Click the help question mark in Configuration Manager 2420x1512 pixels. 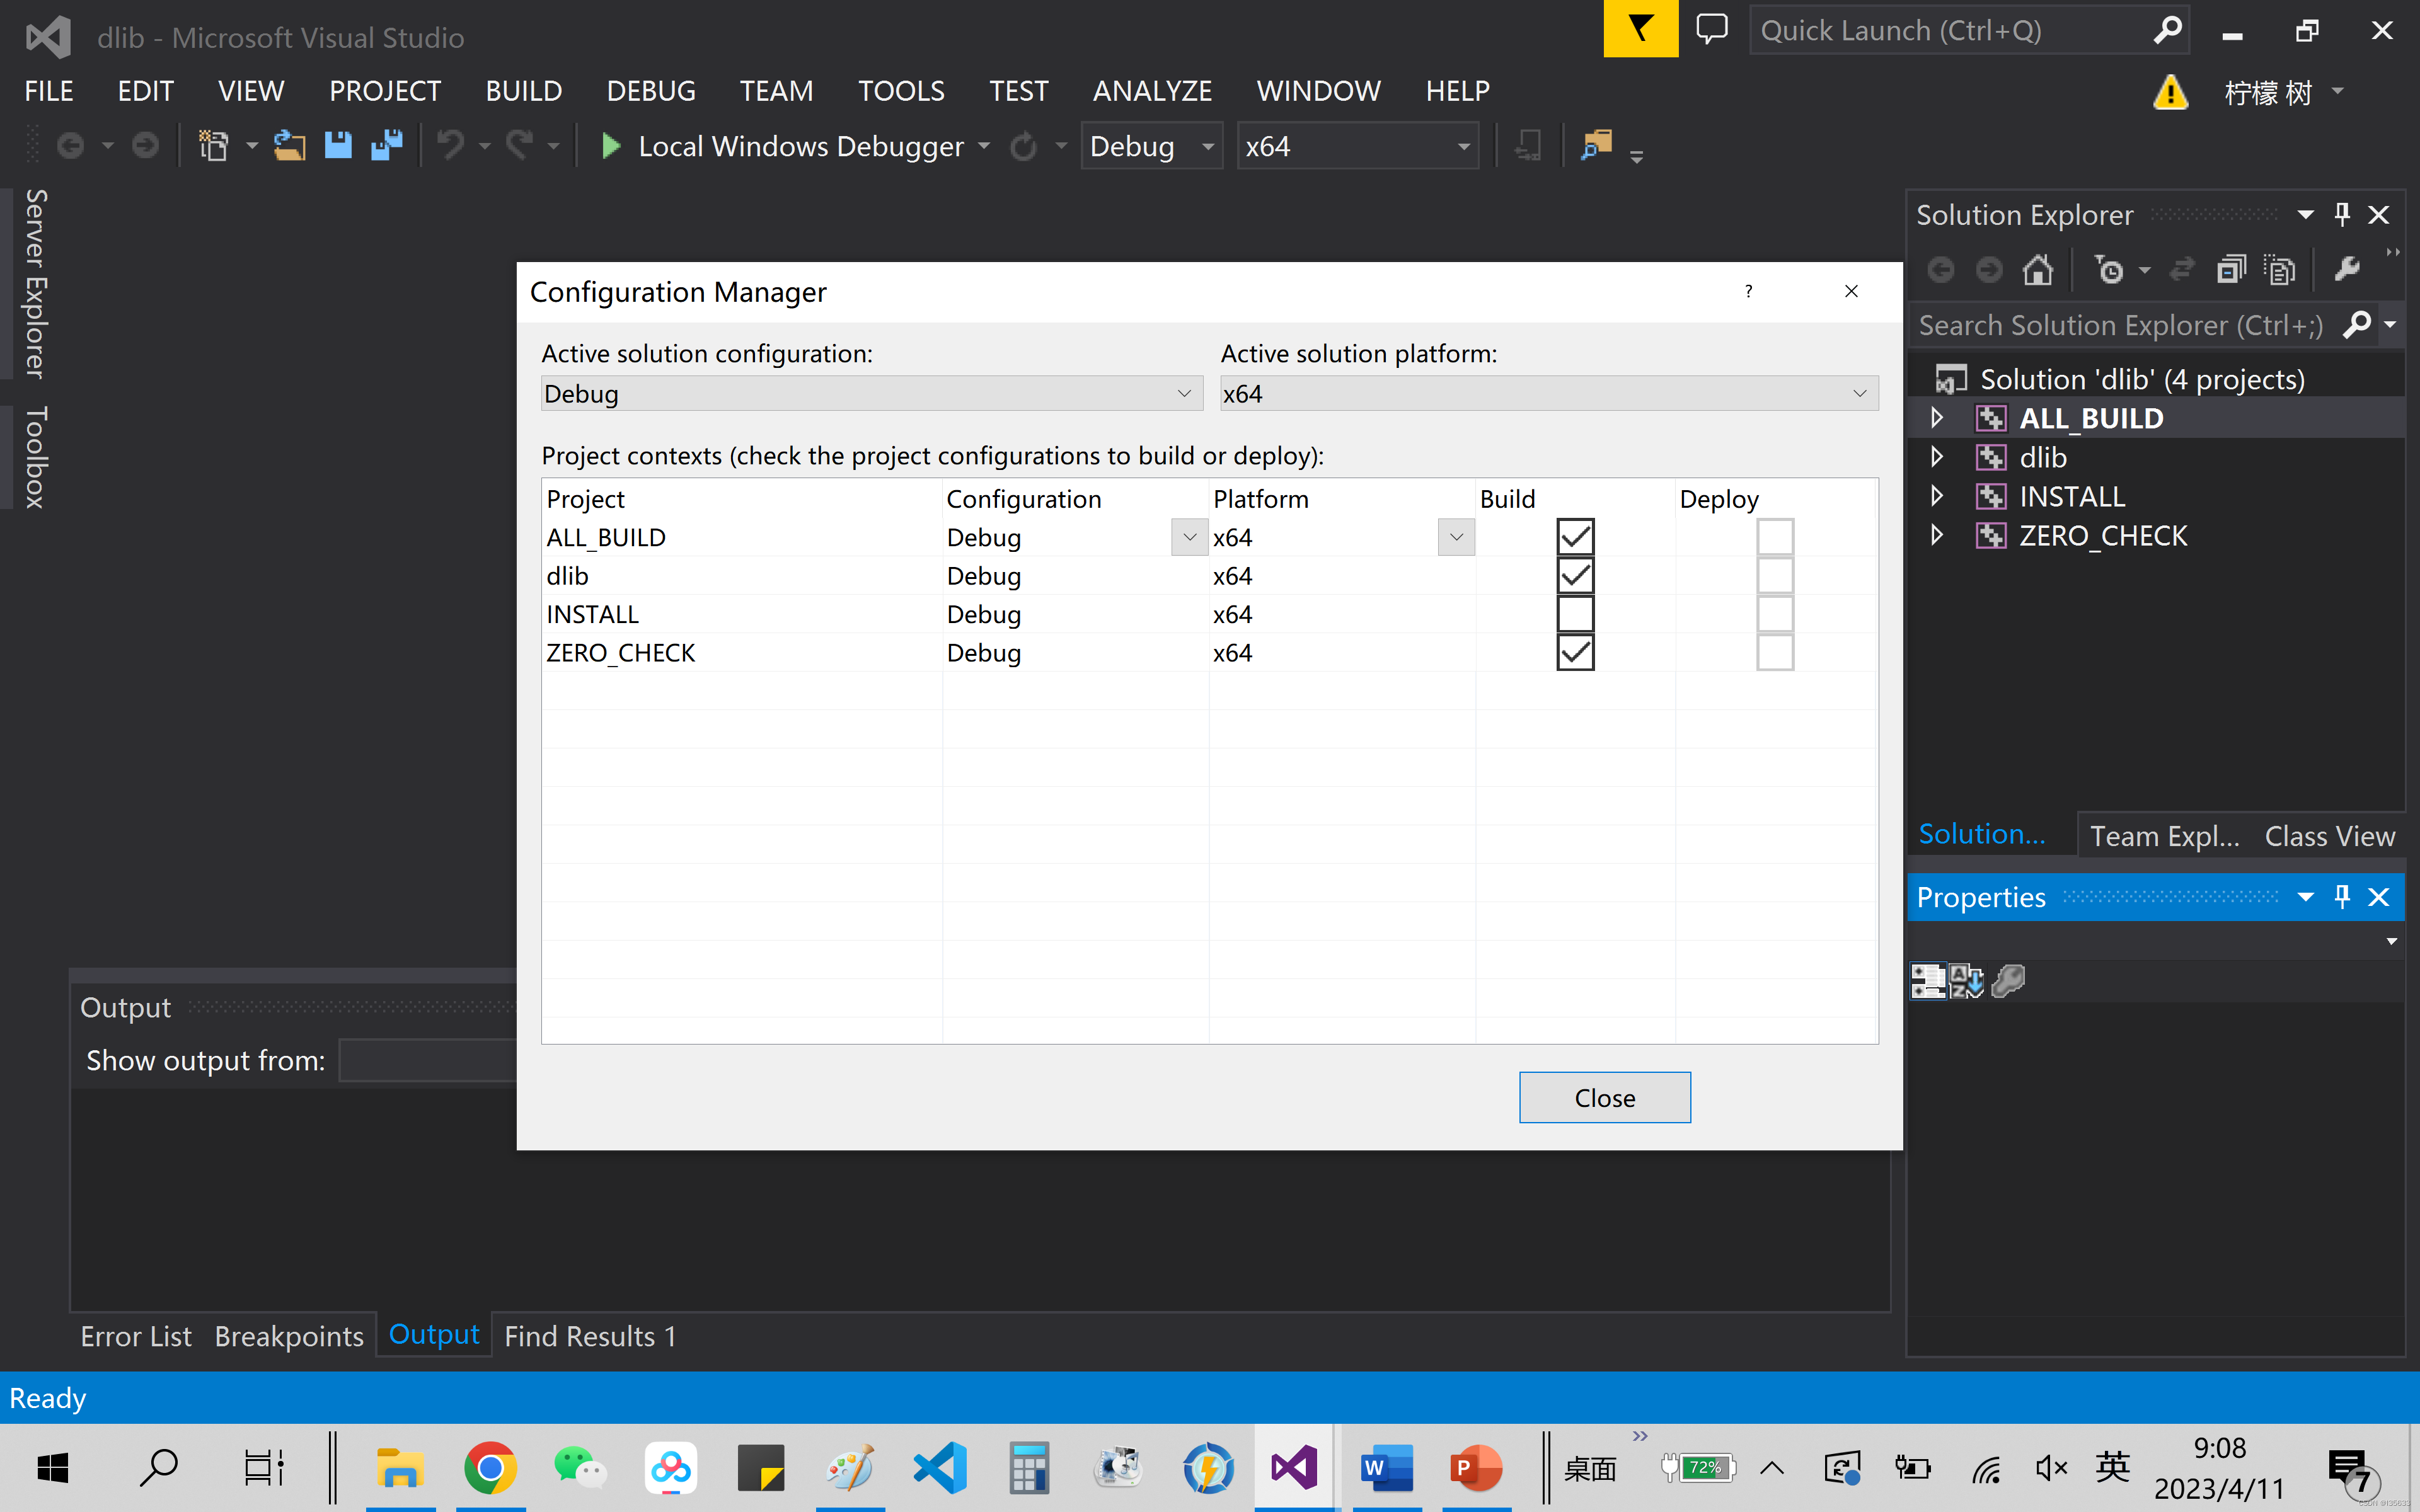[1748, 292]
